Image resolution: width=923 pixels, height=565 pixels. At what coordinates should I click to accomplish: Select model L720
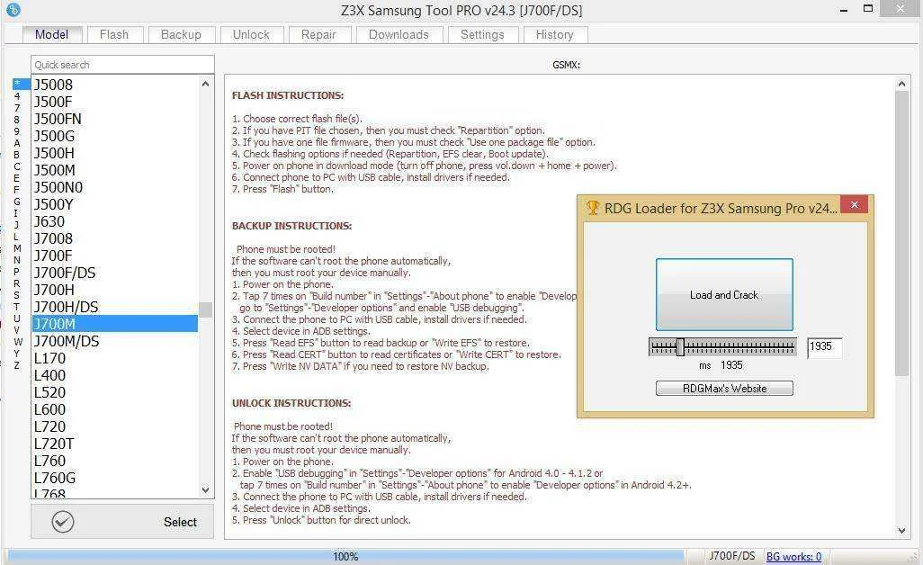pyautogui.click(x=115, y=426)
